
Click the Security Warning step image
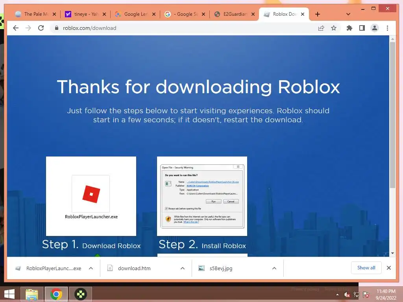(x=202, y=196)
